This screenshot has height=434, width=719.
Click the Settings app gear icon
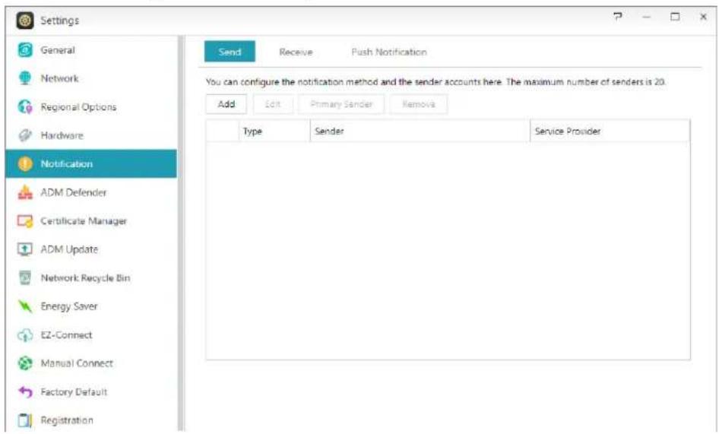pyautogui.click(x=25, y=21)
